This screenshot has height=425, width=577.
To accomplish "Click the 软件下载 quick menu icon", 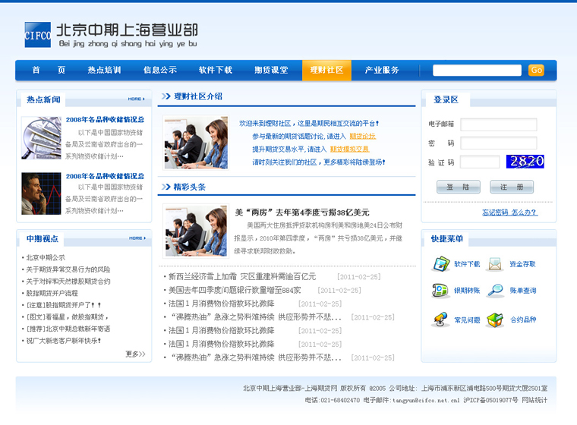I will 441,264.
